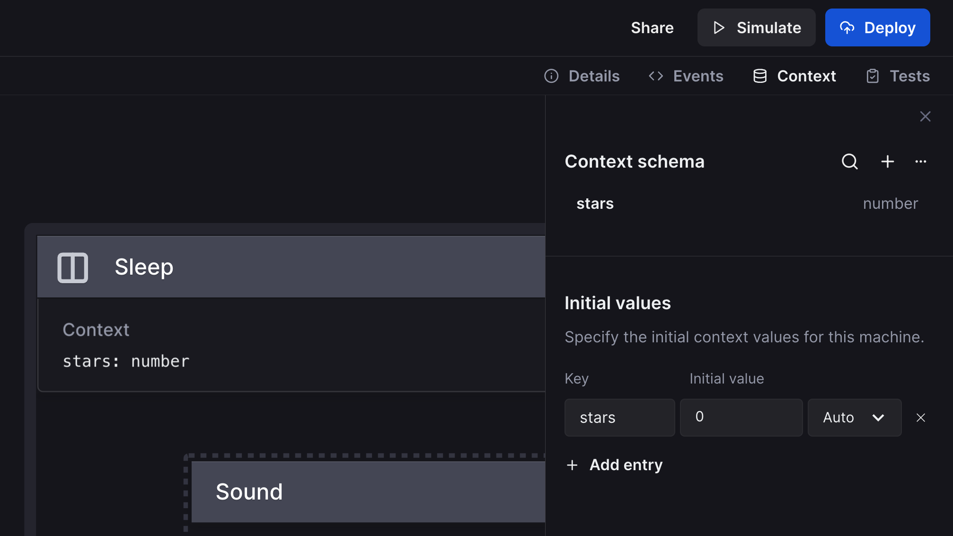This screenshot has width=953, height=536.
Task: Click the Sleep state machine icon
Action: [74, 267]
